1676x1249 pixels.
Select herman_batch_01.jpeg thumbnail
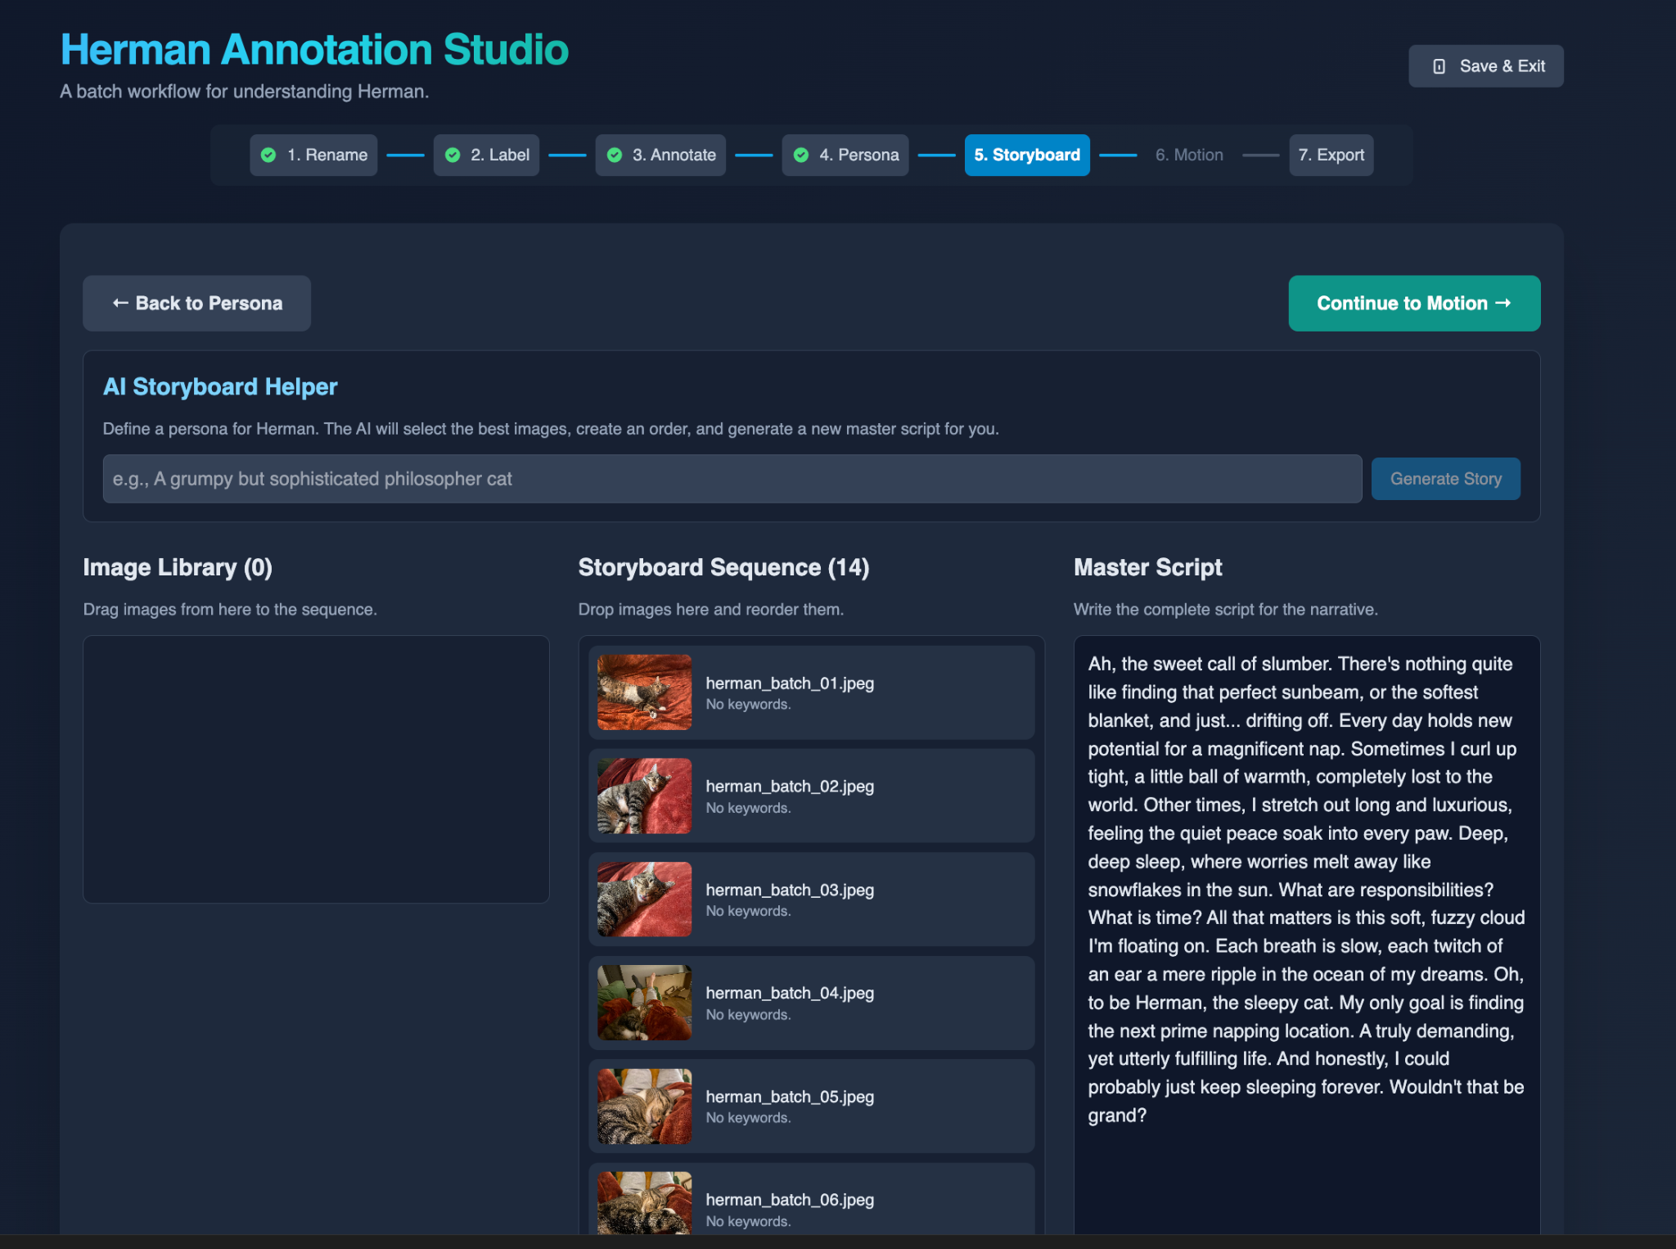[x=644, y=692]
